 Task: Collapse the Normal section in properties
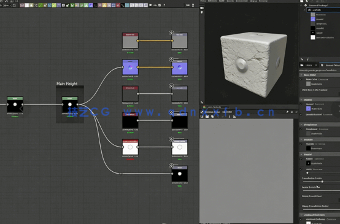(x=301, y=99)
